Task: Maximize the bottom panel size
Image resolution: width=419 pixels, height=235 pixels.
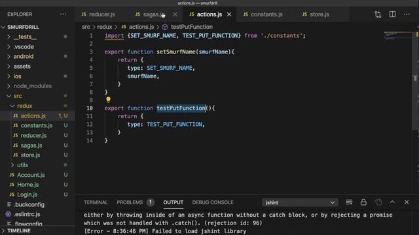Action: pyautogui.click(x=392, y=202)
